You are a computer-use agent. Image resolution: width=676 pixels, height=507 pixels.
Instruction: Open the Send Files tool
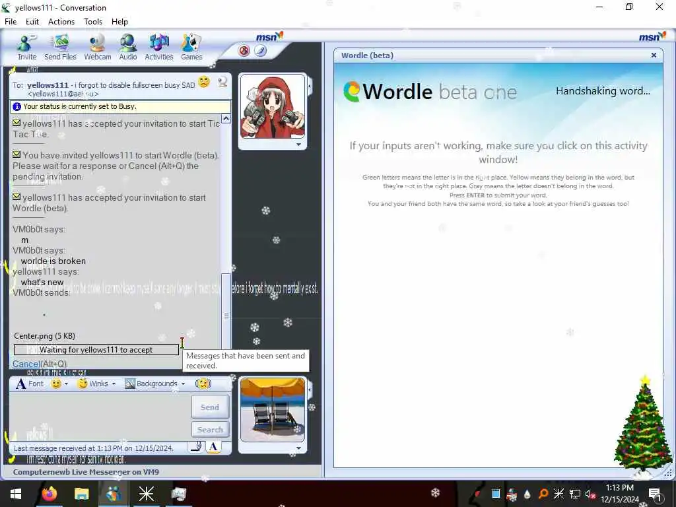(x=60, y=47)
